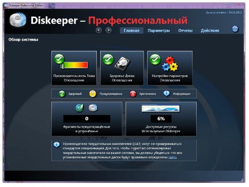Click the green check on disk health tile
The width and height of the screenshot is (249, 187).
click(108, 59)
